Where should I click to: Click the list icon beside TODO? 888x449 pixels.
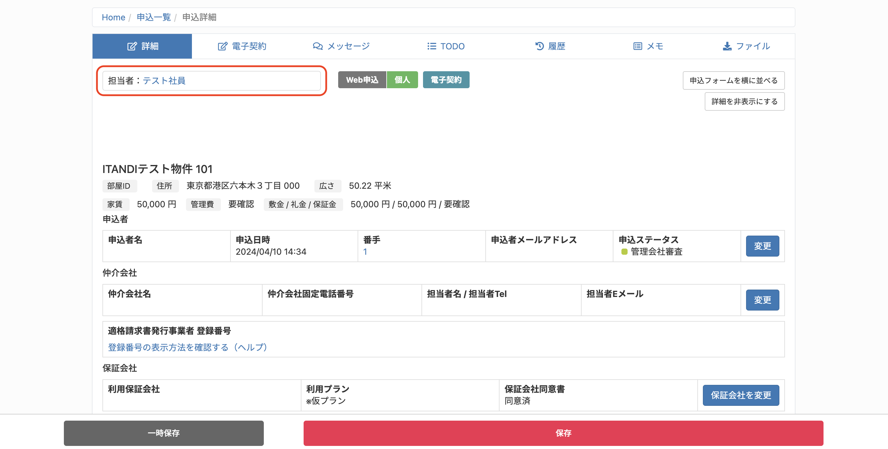(x=432, y=46)
